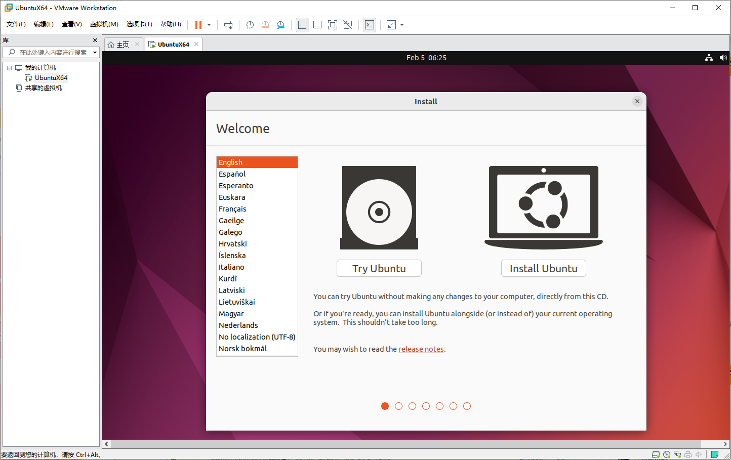Open the teal message log note icon
Viewport: 731px width, 460px height.
coord(715,454)
